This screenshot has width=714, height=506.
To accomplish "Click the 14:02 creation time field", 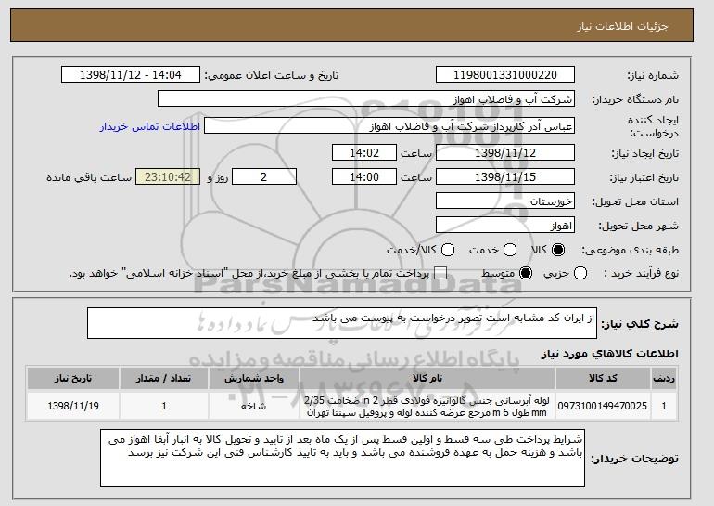I will tap(363, 151).
